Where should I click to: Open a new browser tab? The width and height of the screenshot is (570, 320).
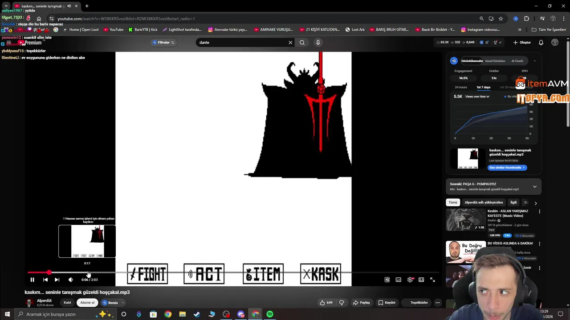(87, 6)
